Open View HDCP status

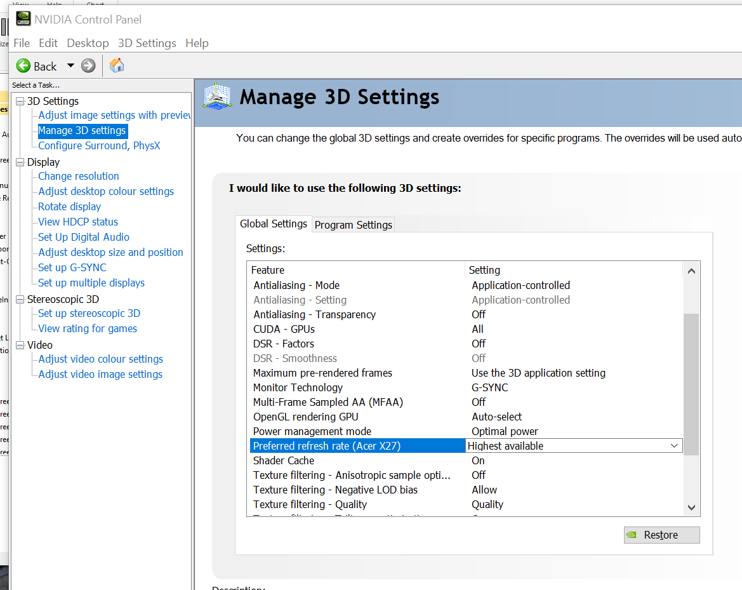[78, 222]
